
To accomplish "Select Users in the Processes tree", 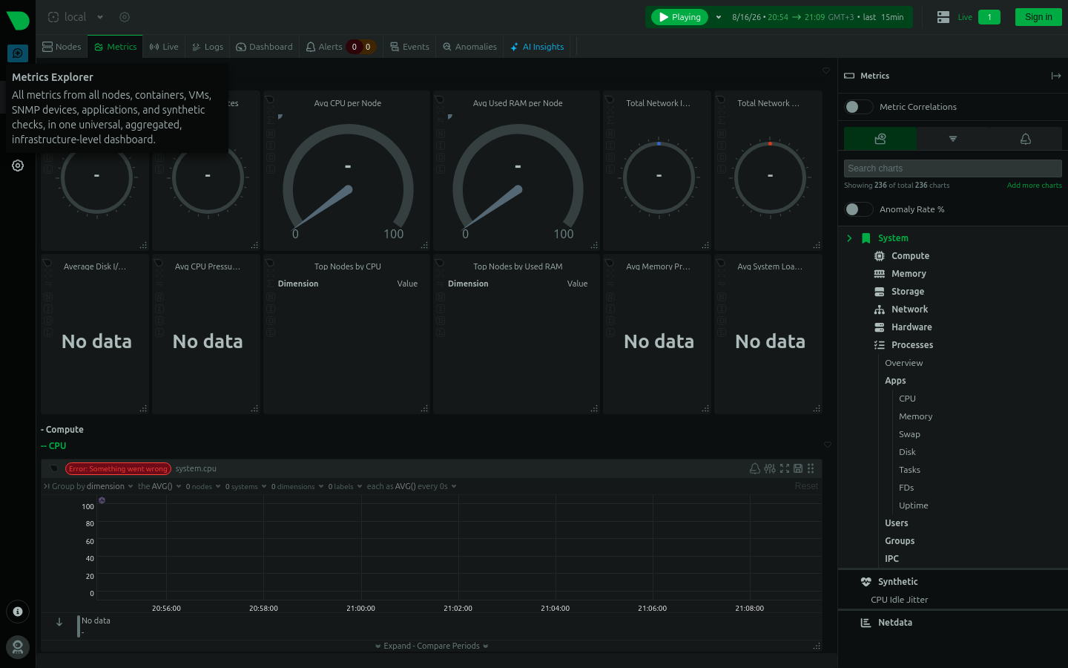I will tap(897, 523).
